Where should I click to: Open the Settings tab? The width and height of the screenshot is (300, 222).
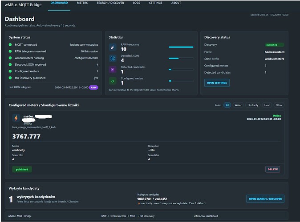(x=155, y=3)
